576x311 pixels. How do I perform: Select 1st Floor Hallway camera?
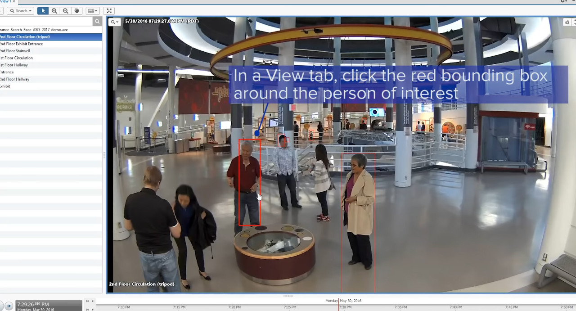click(x=14, y=65)
